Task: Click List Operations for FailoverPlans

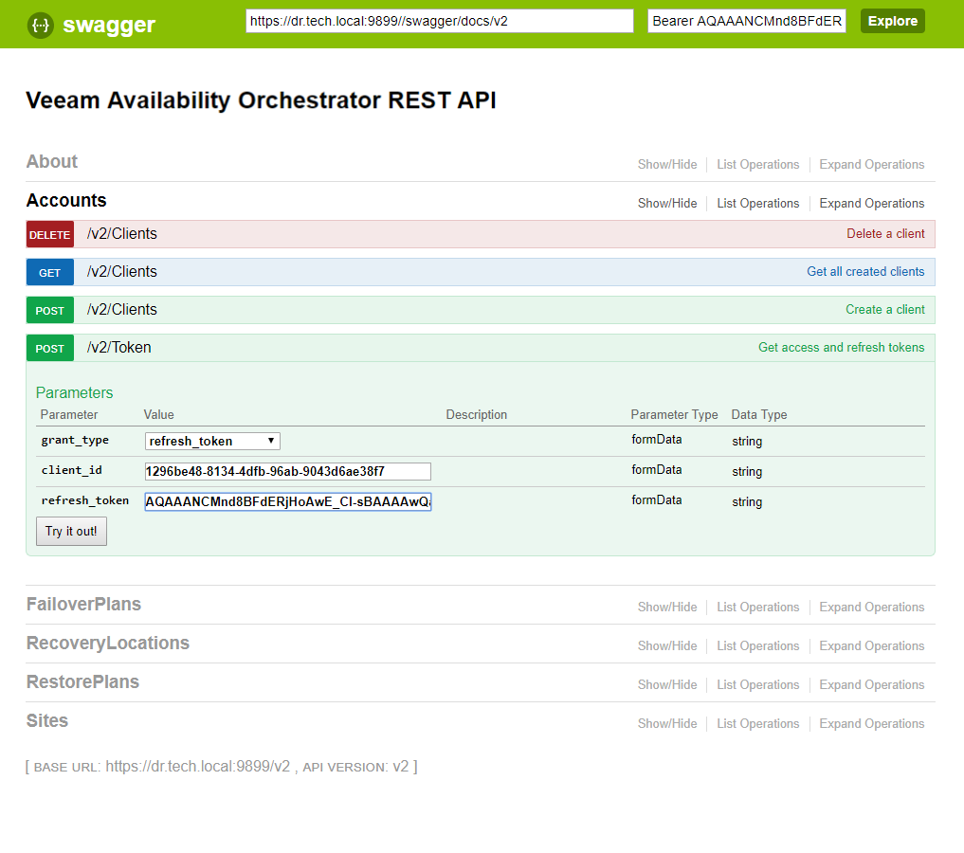Action: 758,608
